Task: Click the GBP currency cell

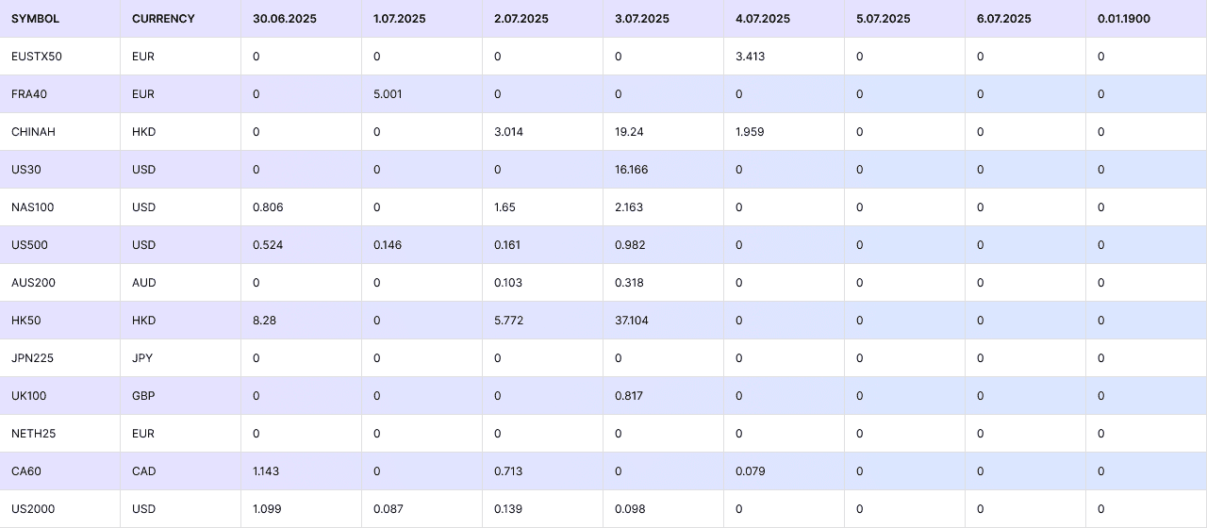Action: 181,396
